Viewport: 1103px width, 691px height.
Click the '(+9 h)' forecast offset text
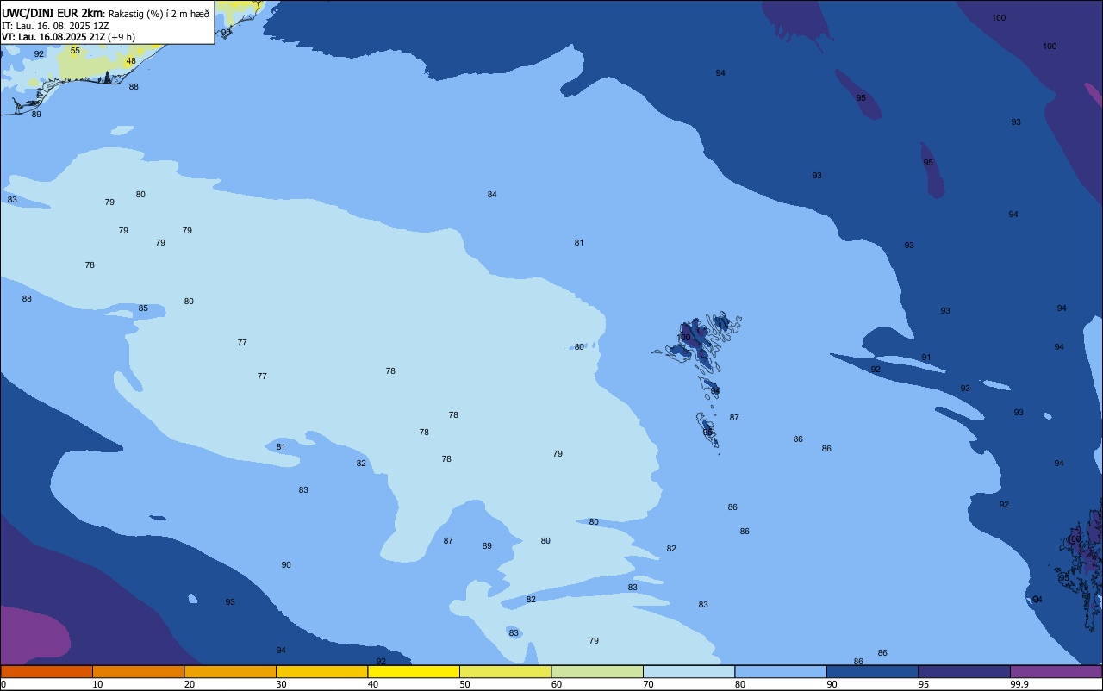coord(122,37)
